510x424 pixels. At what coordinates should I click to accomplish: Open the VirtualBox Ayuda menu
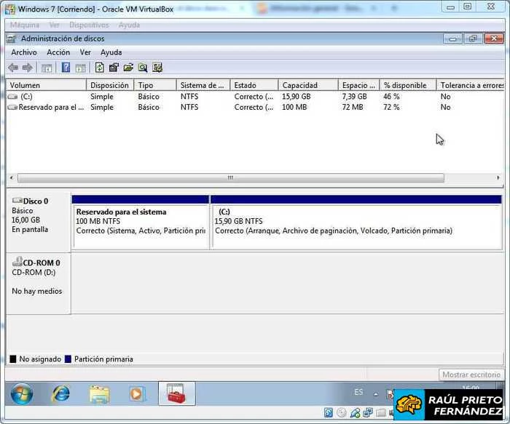click(129, 25)
